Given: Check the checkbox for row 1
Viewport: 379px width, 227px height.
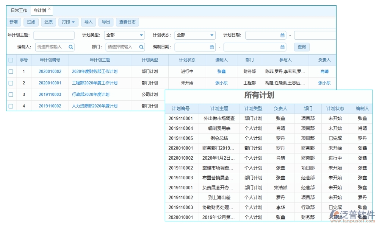Looking at the screenshot, I should 11,72.
